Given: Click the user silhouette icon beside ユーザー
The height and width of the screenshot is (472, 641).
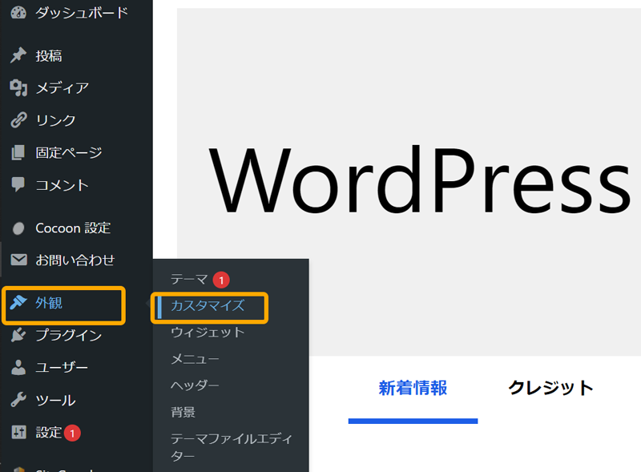Looking at the screenshot, I should pos(18,367).
